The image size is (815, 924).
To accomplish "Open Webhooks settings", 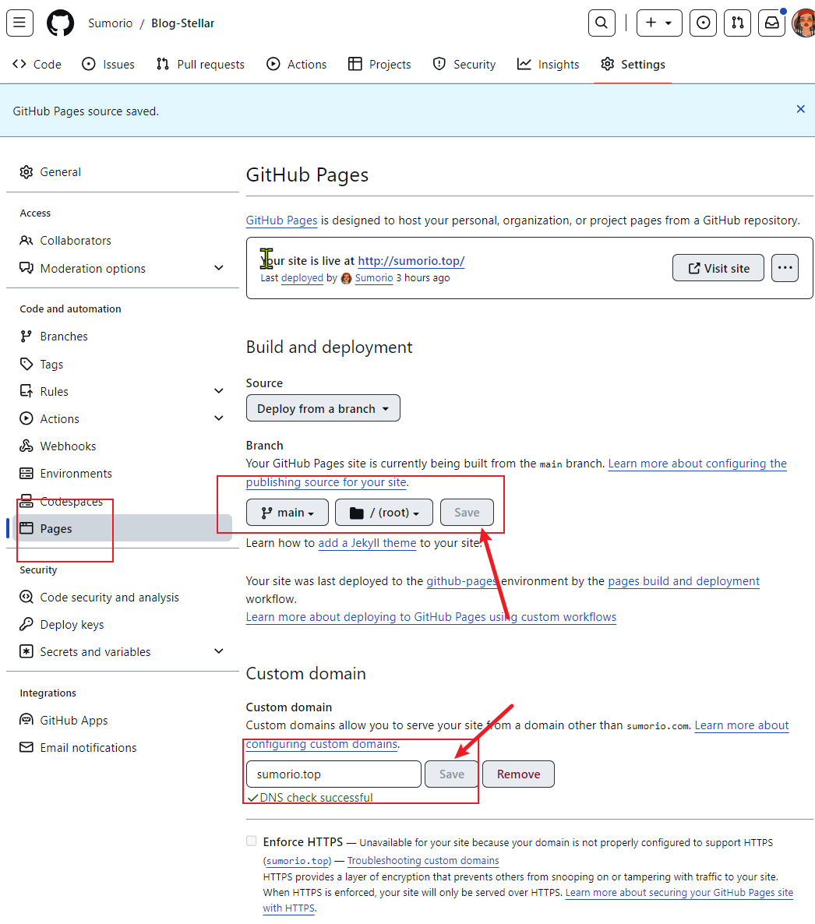I will coord(122,446).
